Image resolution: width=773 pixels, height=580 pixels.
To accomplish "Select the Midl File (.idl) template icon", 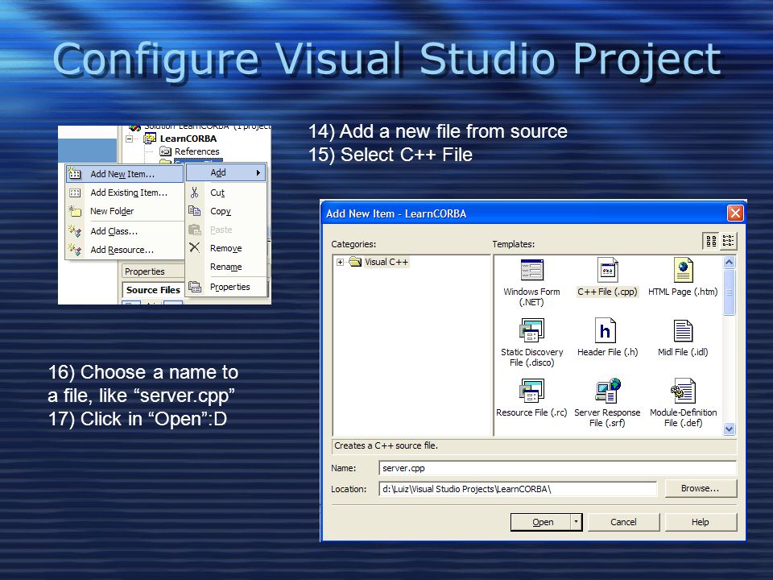I will (683, 330).
